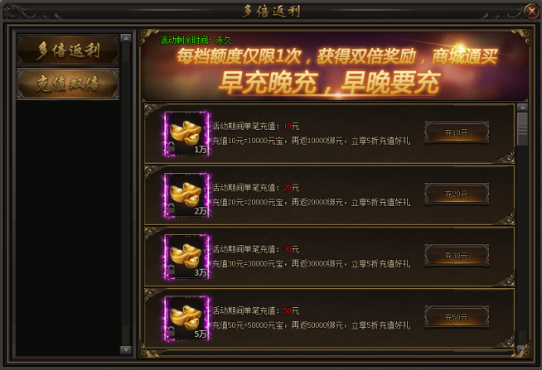Click the 充50元 recharge button
Image resolution: width=542 pixels, height=370 pixels.
click(457, 317)
